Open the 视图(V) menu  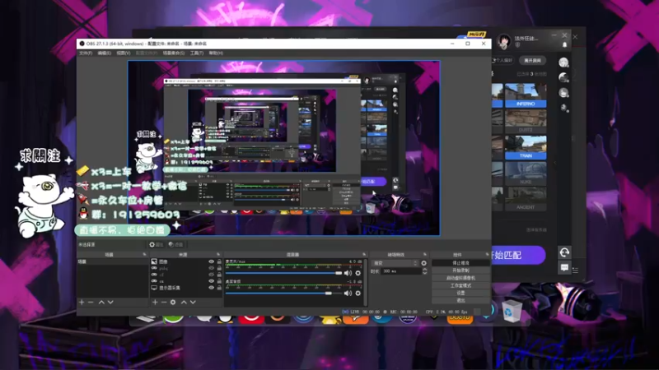pos(123,53)
